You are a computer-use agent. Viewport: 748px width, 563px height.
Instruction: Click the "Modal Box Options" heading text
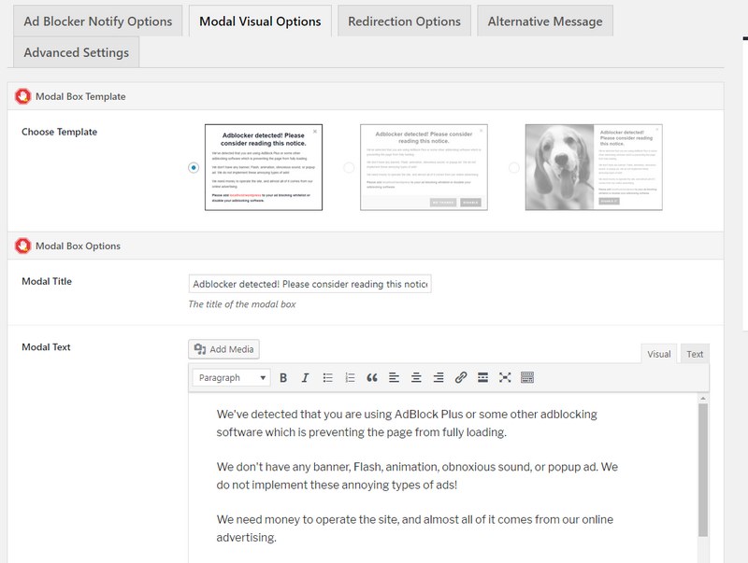pyautogui.click(x=78, y=246)
